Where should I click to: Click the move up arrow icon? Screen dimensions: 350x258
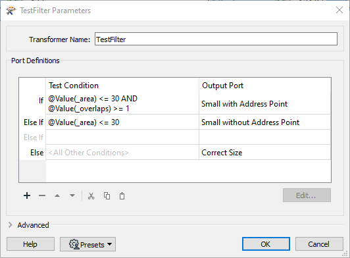coord(57,195)
